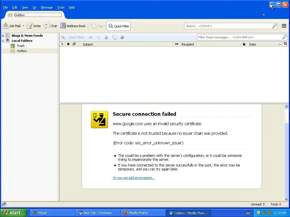290x217 pixels.
Task: Select Blogs & News Feeds account
Action: [27, 36]
